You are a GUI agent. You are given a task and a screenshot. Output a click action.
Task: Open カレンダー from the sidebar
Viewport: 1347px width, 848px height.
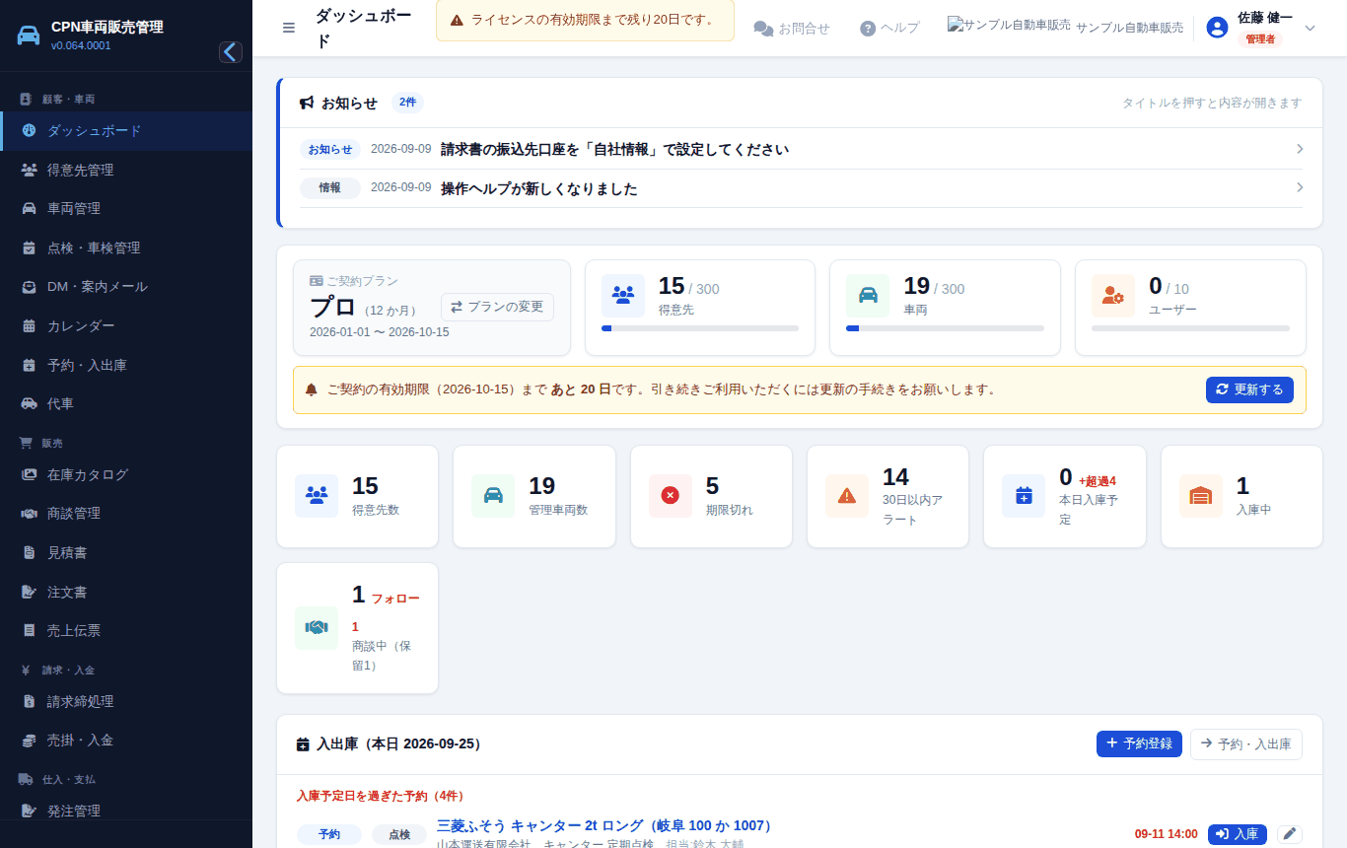coord(126,326)
